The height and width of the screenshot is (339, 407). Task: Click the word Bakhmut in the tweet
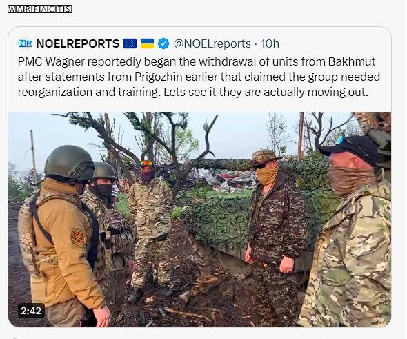[352, 62]
